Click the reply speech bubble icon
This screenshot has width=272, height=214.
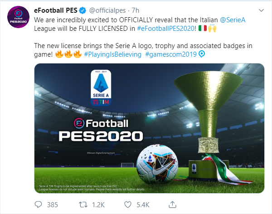coord(39,204)
